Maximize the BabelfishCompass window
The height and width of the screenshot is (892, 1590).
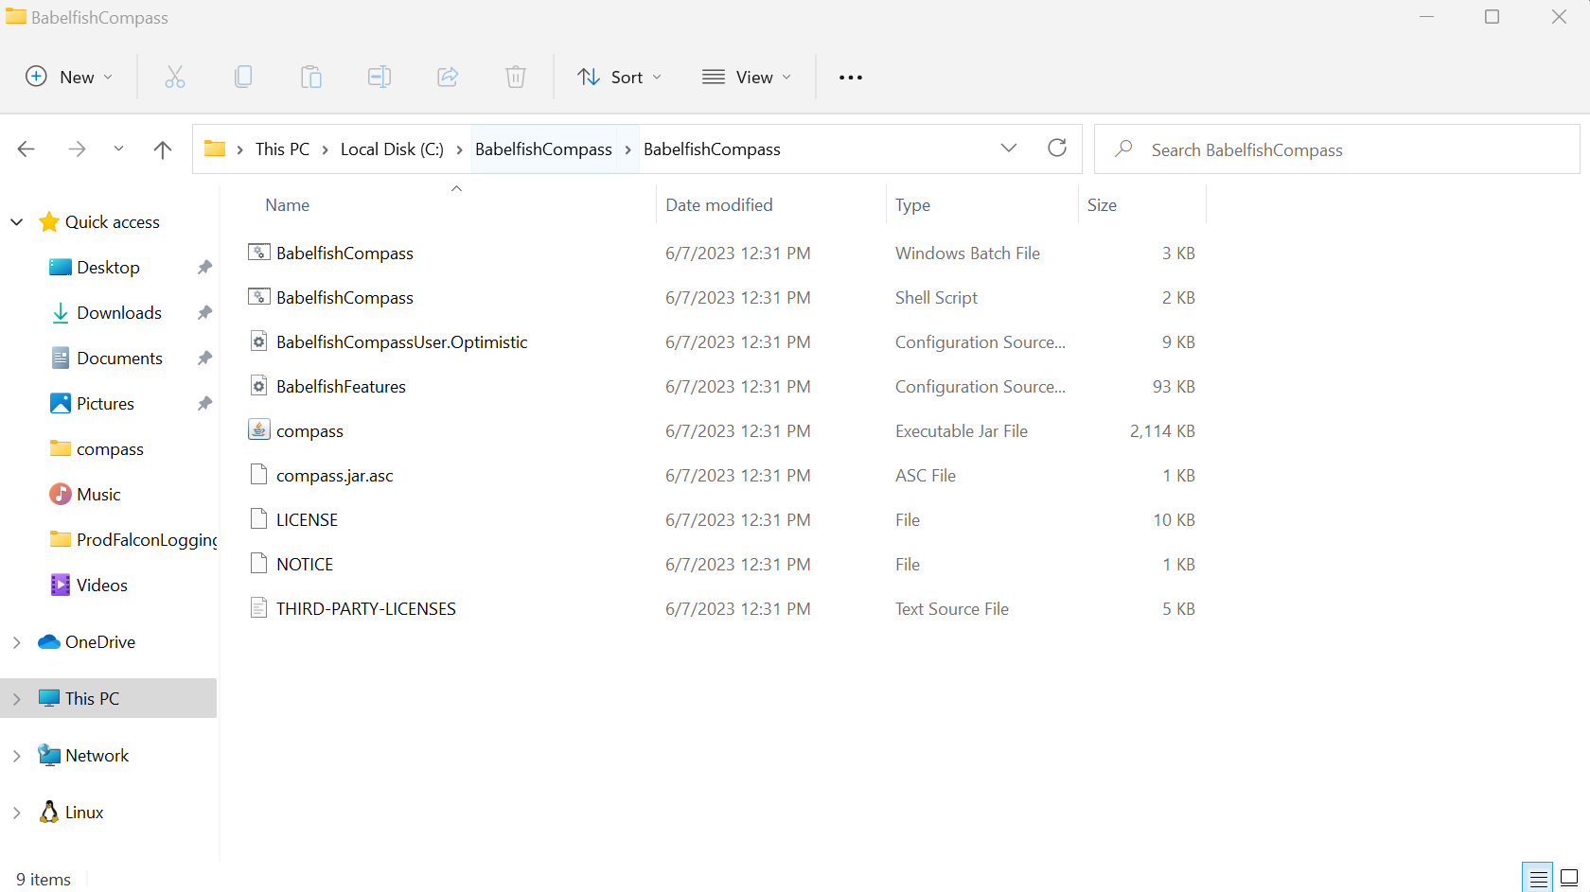pos(1492,17)
